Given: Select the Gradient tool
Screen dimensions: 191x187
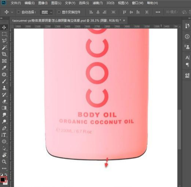Looking at the screenshot, I should [x=4, y=108].
